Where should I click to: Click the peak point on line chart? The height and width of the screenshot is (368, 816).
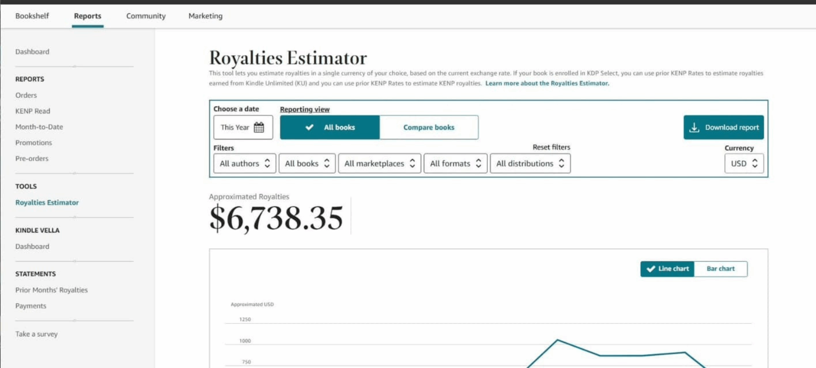click(557, 340)
